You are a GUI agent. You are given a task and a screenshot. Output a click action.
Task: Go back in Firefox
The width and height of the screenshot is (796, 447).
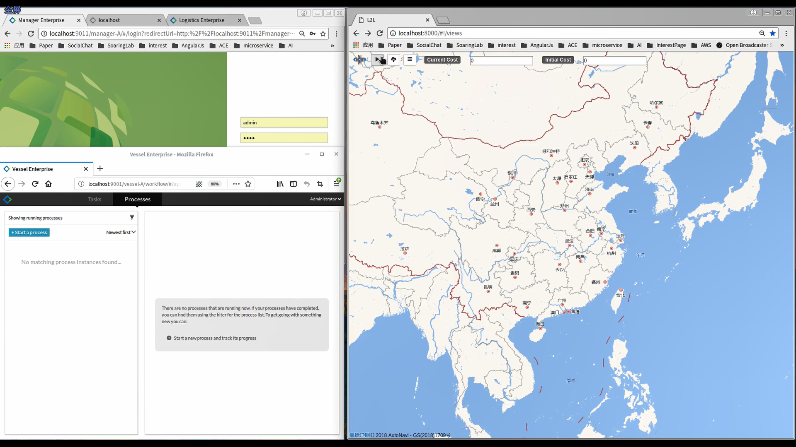(8, 184)
